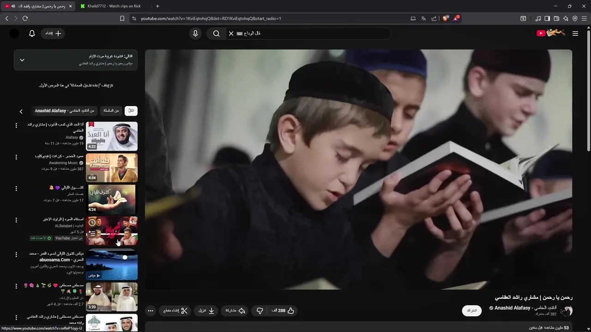Open the Create (+) video button
591x332 pixels.
(x=53, y=33)
